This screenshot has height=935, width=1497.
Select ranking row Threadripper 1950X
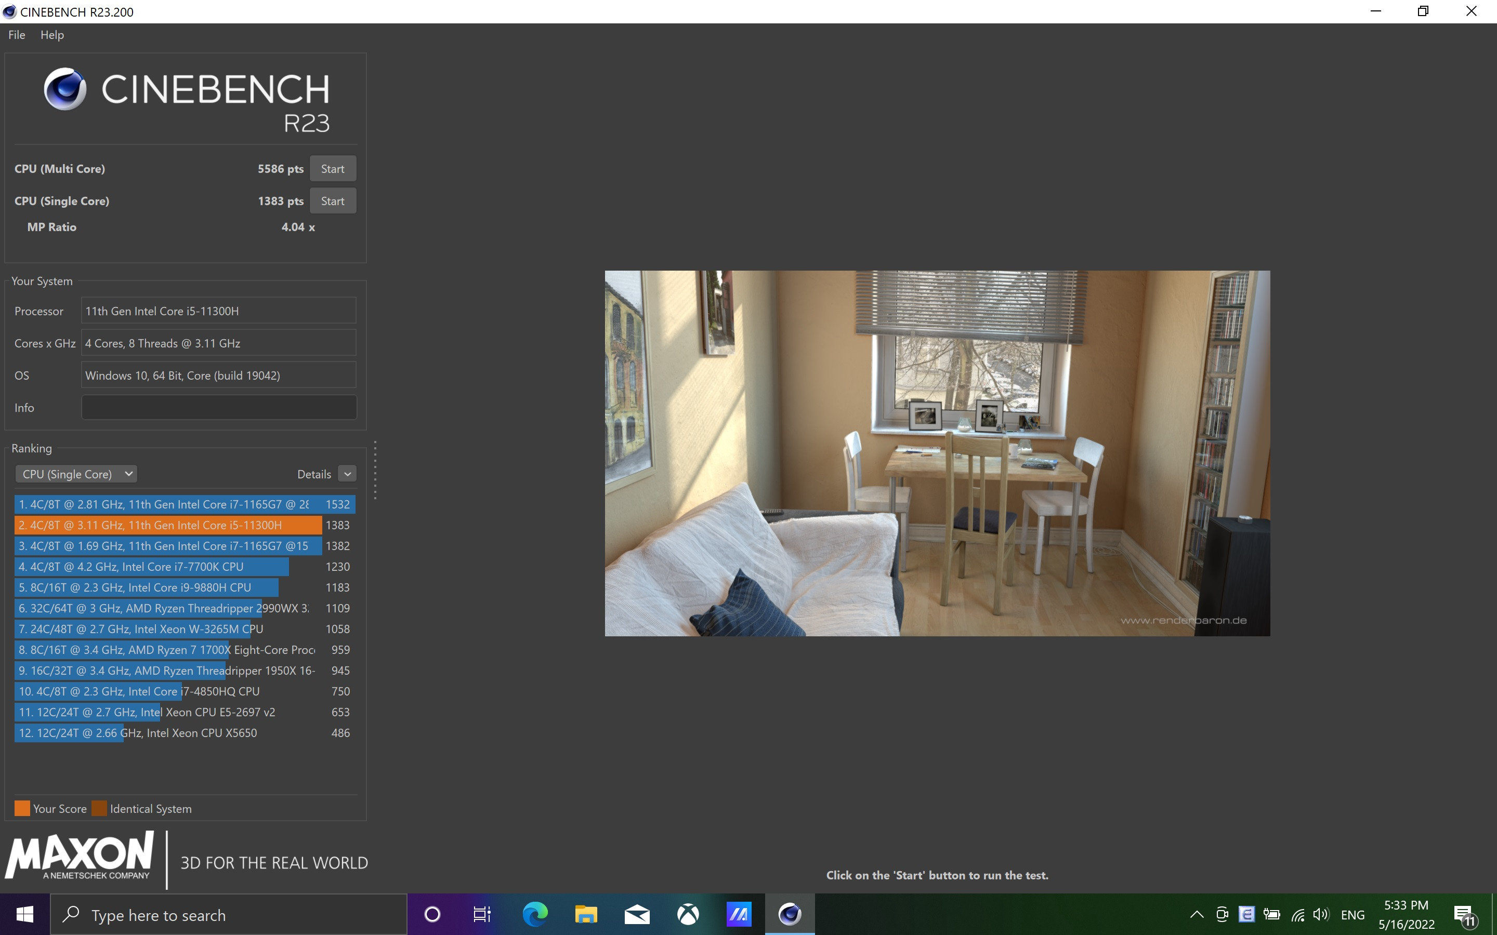click(185, 670)
